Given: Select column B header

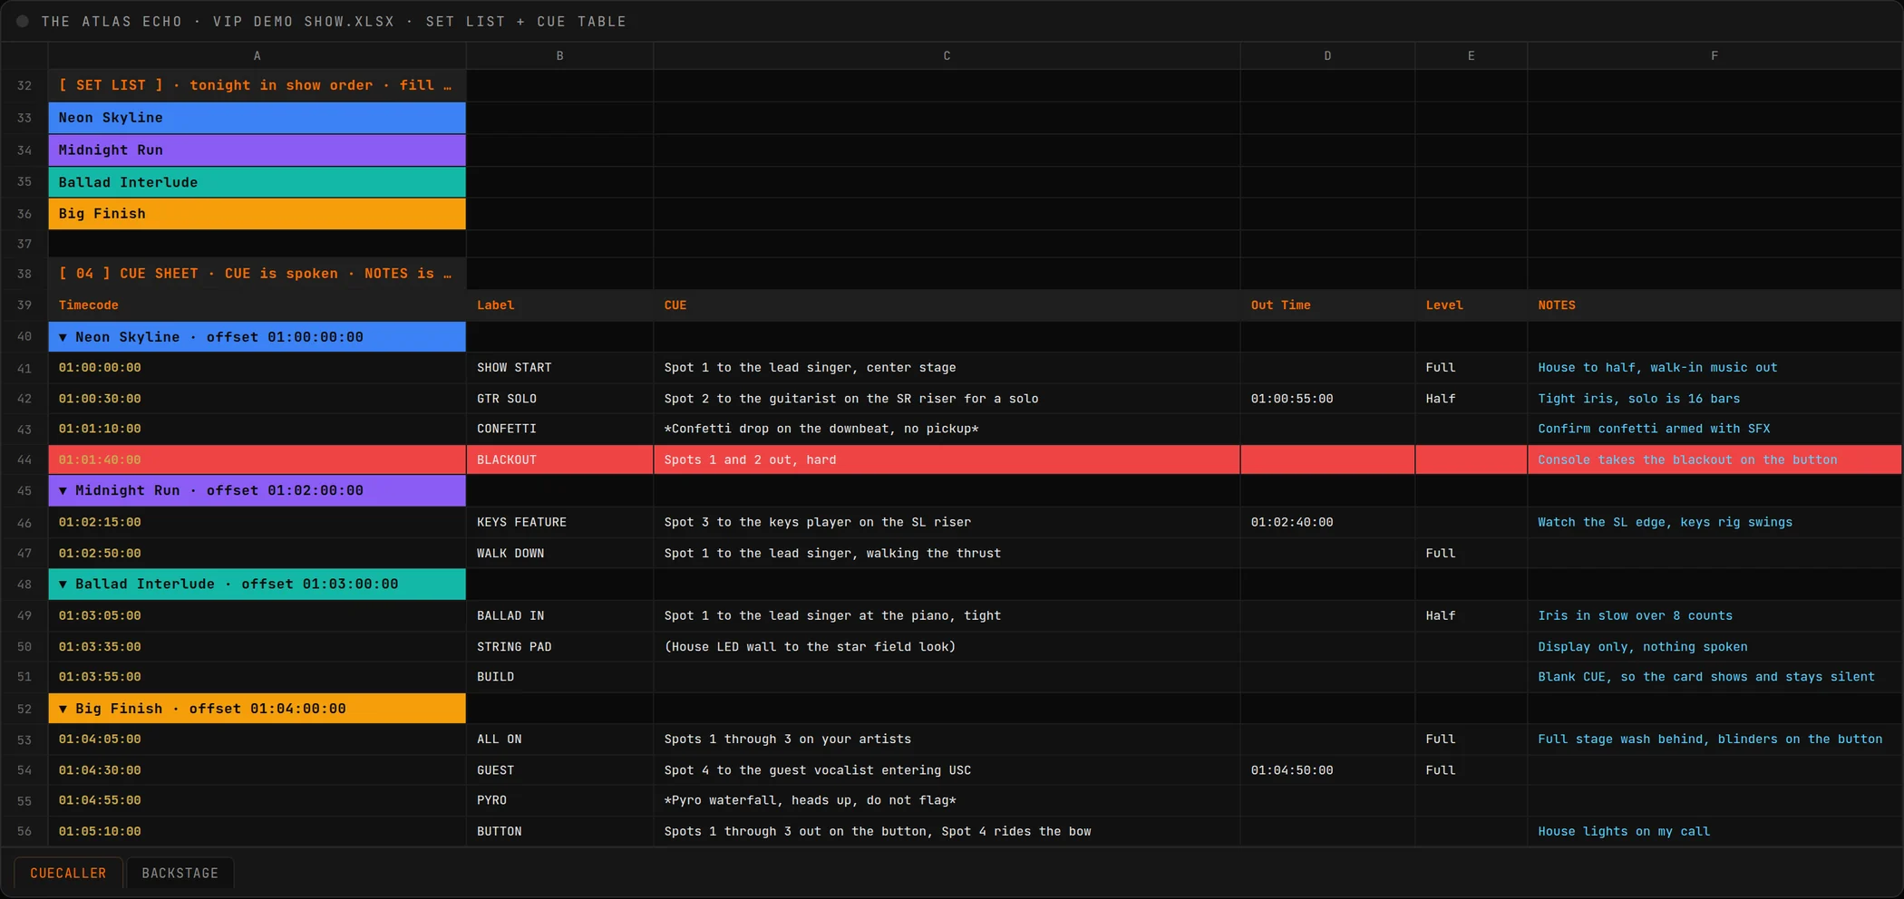Looking at the screenshot, I should (559, 56).
